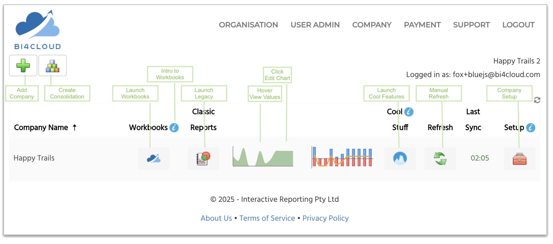
Task: Open the COMPANY menu
Action: 372,25
